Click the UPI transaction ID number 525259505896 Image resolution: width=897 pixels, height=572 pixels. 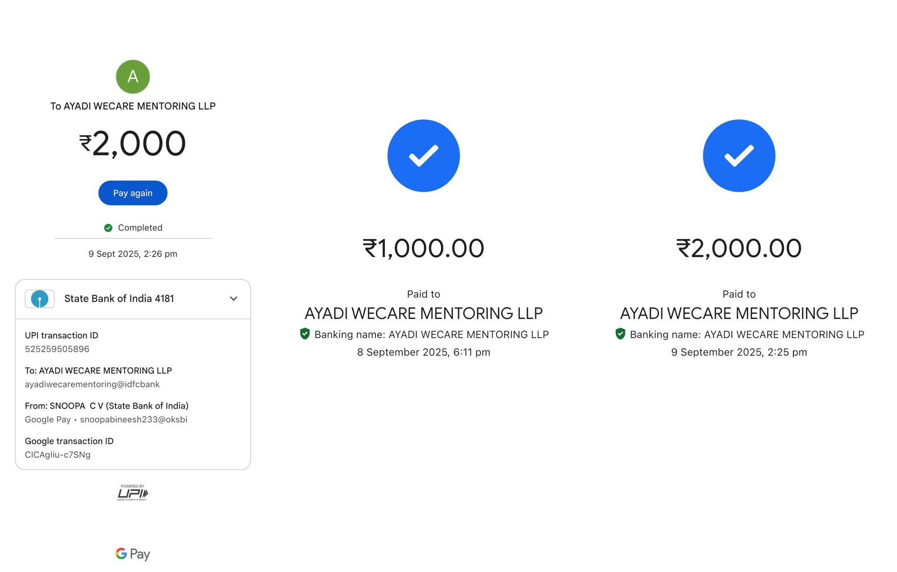click(57, 349)
